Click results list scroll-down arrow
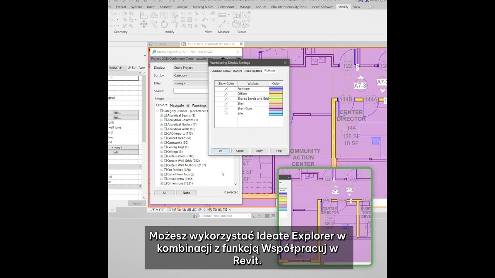 (236, 184)
